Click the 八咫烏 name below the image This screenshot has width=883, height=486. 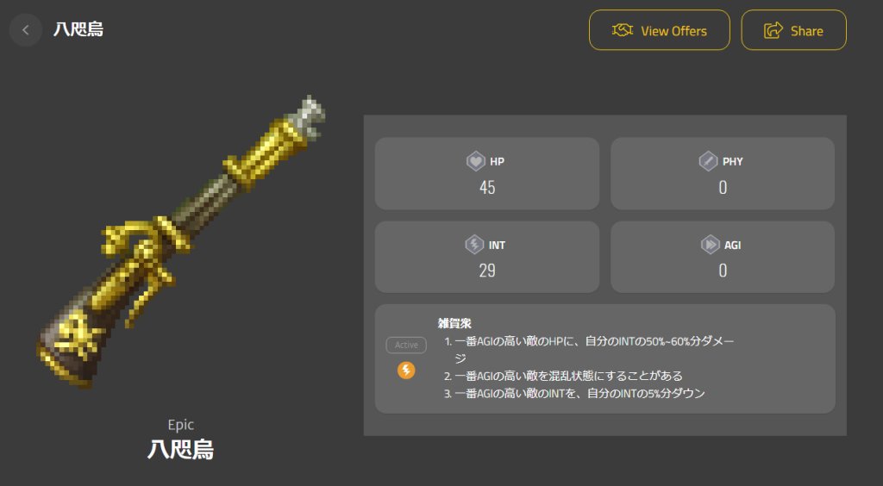click(181, 450)
